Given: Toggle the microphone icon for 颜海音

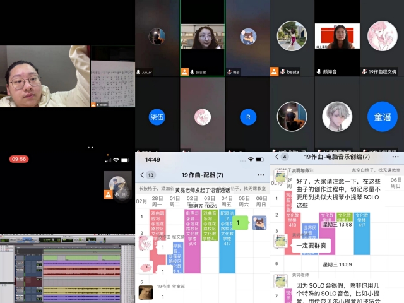Looking at the screenshot, I should click(319, 72).
